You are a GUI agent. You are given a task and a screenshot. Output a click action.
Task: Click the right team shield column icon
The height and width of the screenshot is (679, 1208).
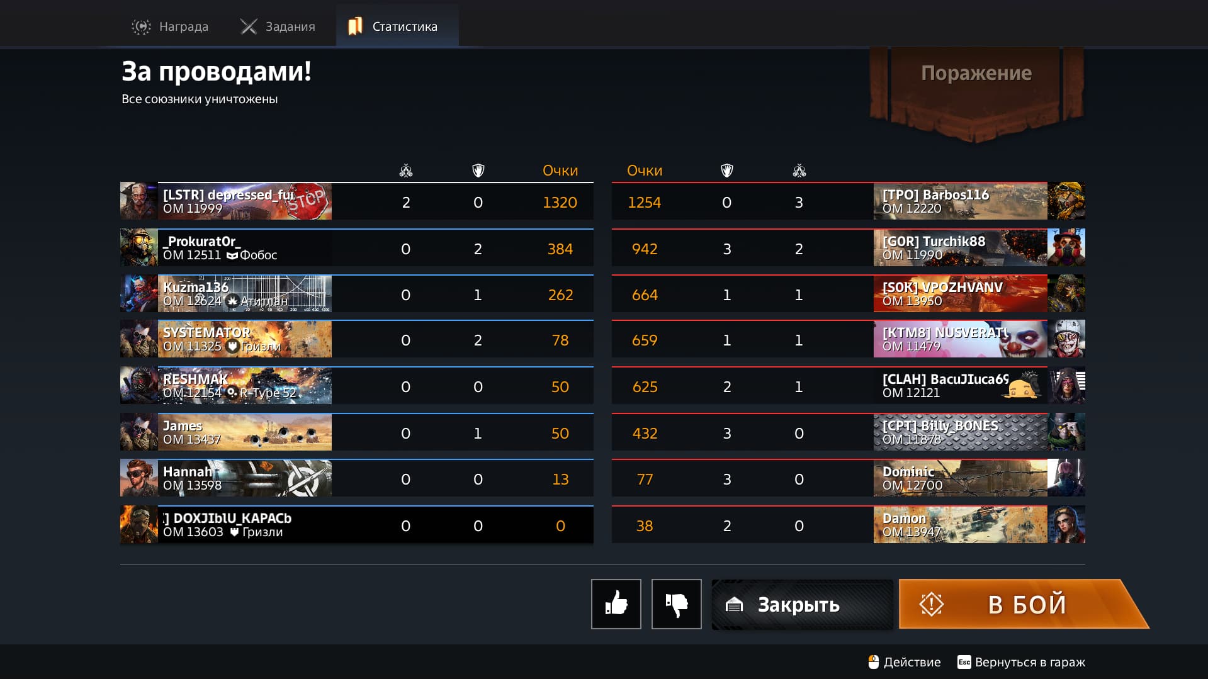(x=727, y=171)
